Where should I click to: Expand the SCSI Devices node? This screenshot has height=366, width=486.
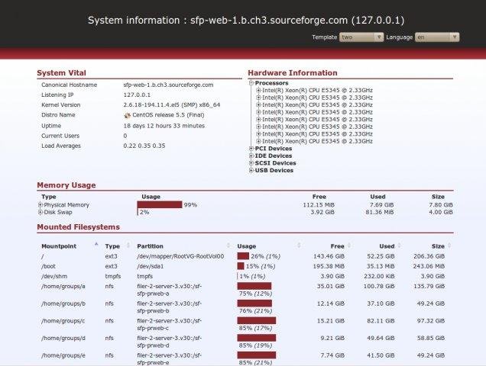tap(251, 163)
